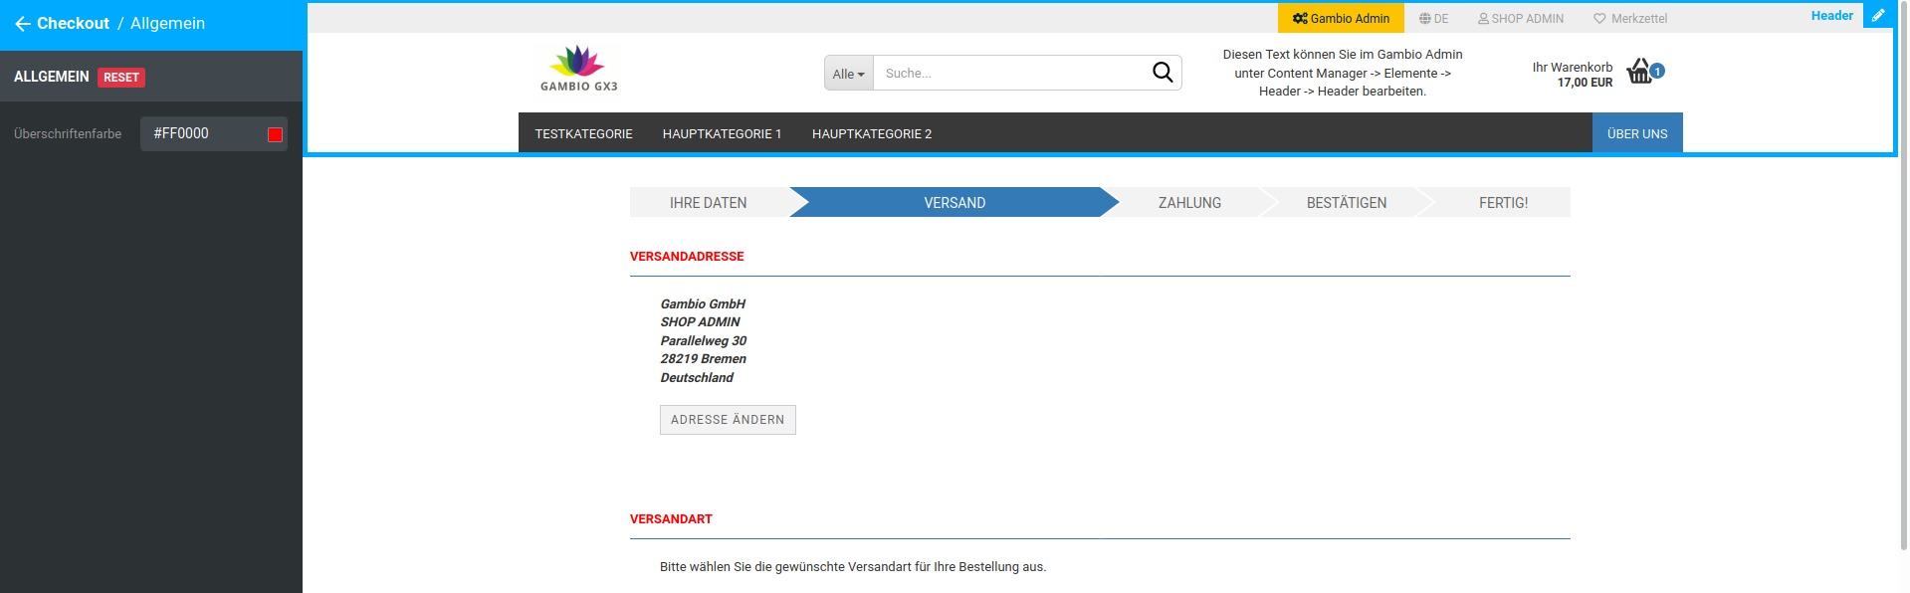The width and height of the screenshot is (1910, 593).
Task: Click the search magnifier icon
Action: click(x=1162, y=73)
